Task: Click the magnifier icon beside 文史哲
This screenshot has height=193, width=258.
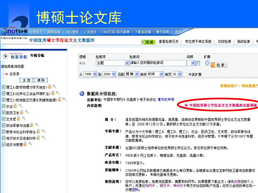Action: (24, 118)
